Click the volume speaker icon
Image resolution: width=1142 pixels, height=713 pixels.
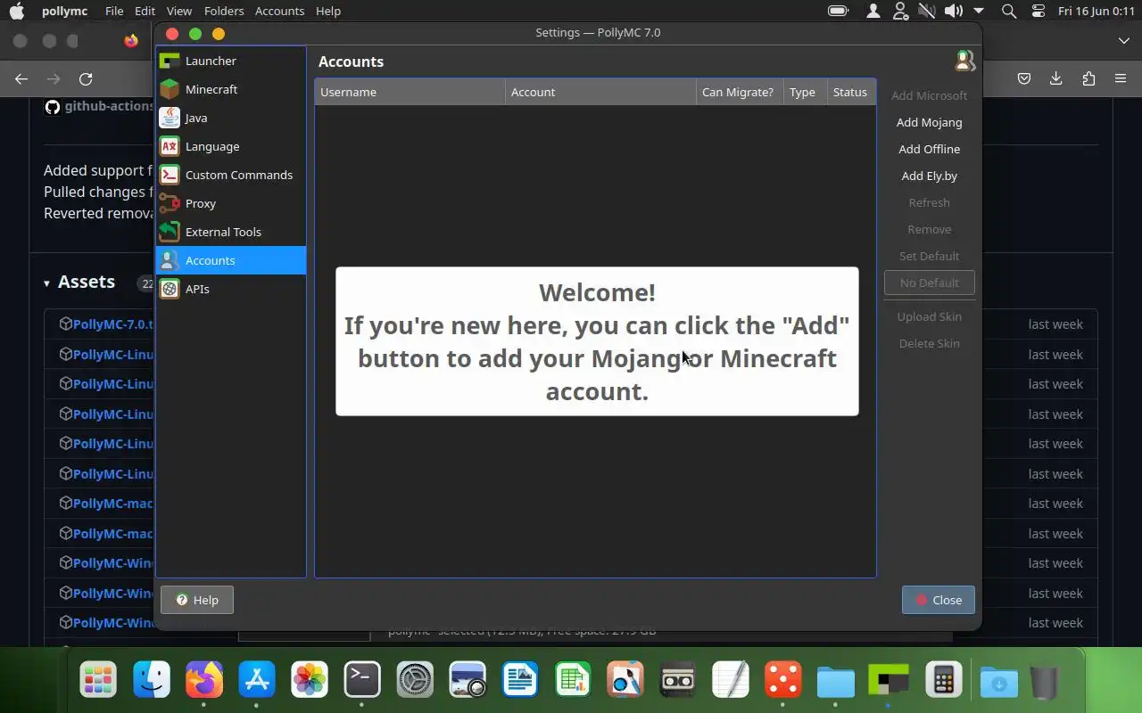953,11
